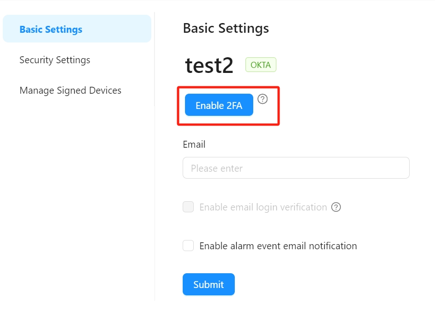Click the 'Enable alarm event email notification' label
Screen dimensions: 435x312
point(278,246)
